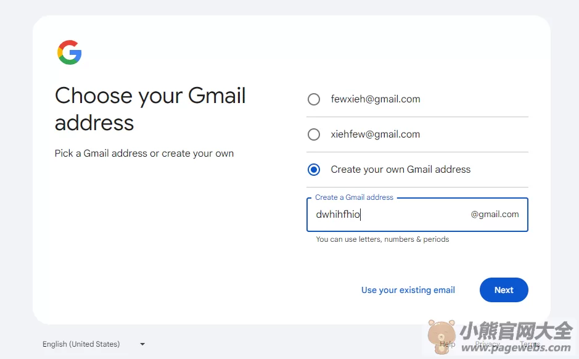579x359 pixels.
Task: Open Use your existing email link
Action: [x=408, y=290]
